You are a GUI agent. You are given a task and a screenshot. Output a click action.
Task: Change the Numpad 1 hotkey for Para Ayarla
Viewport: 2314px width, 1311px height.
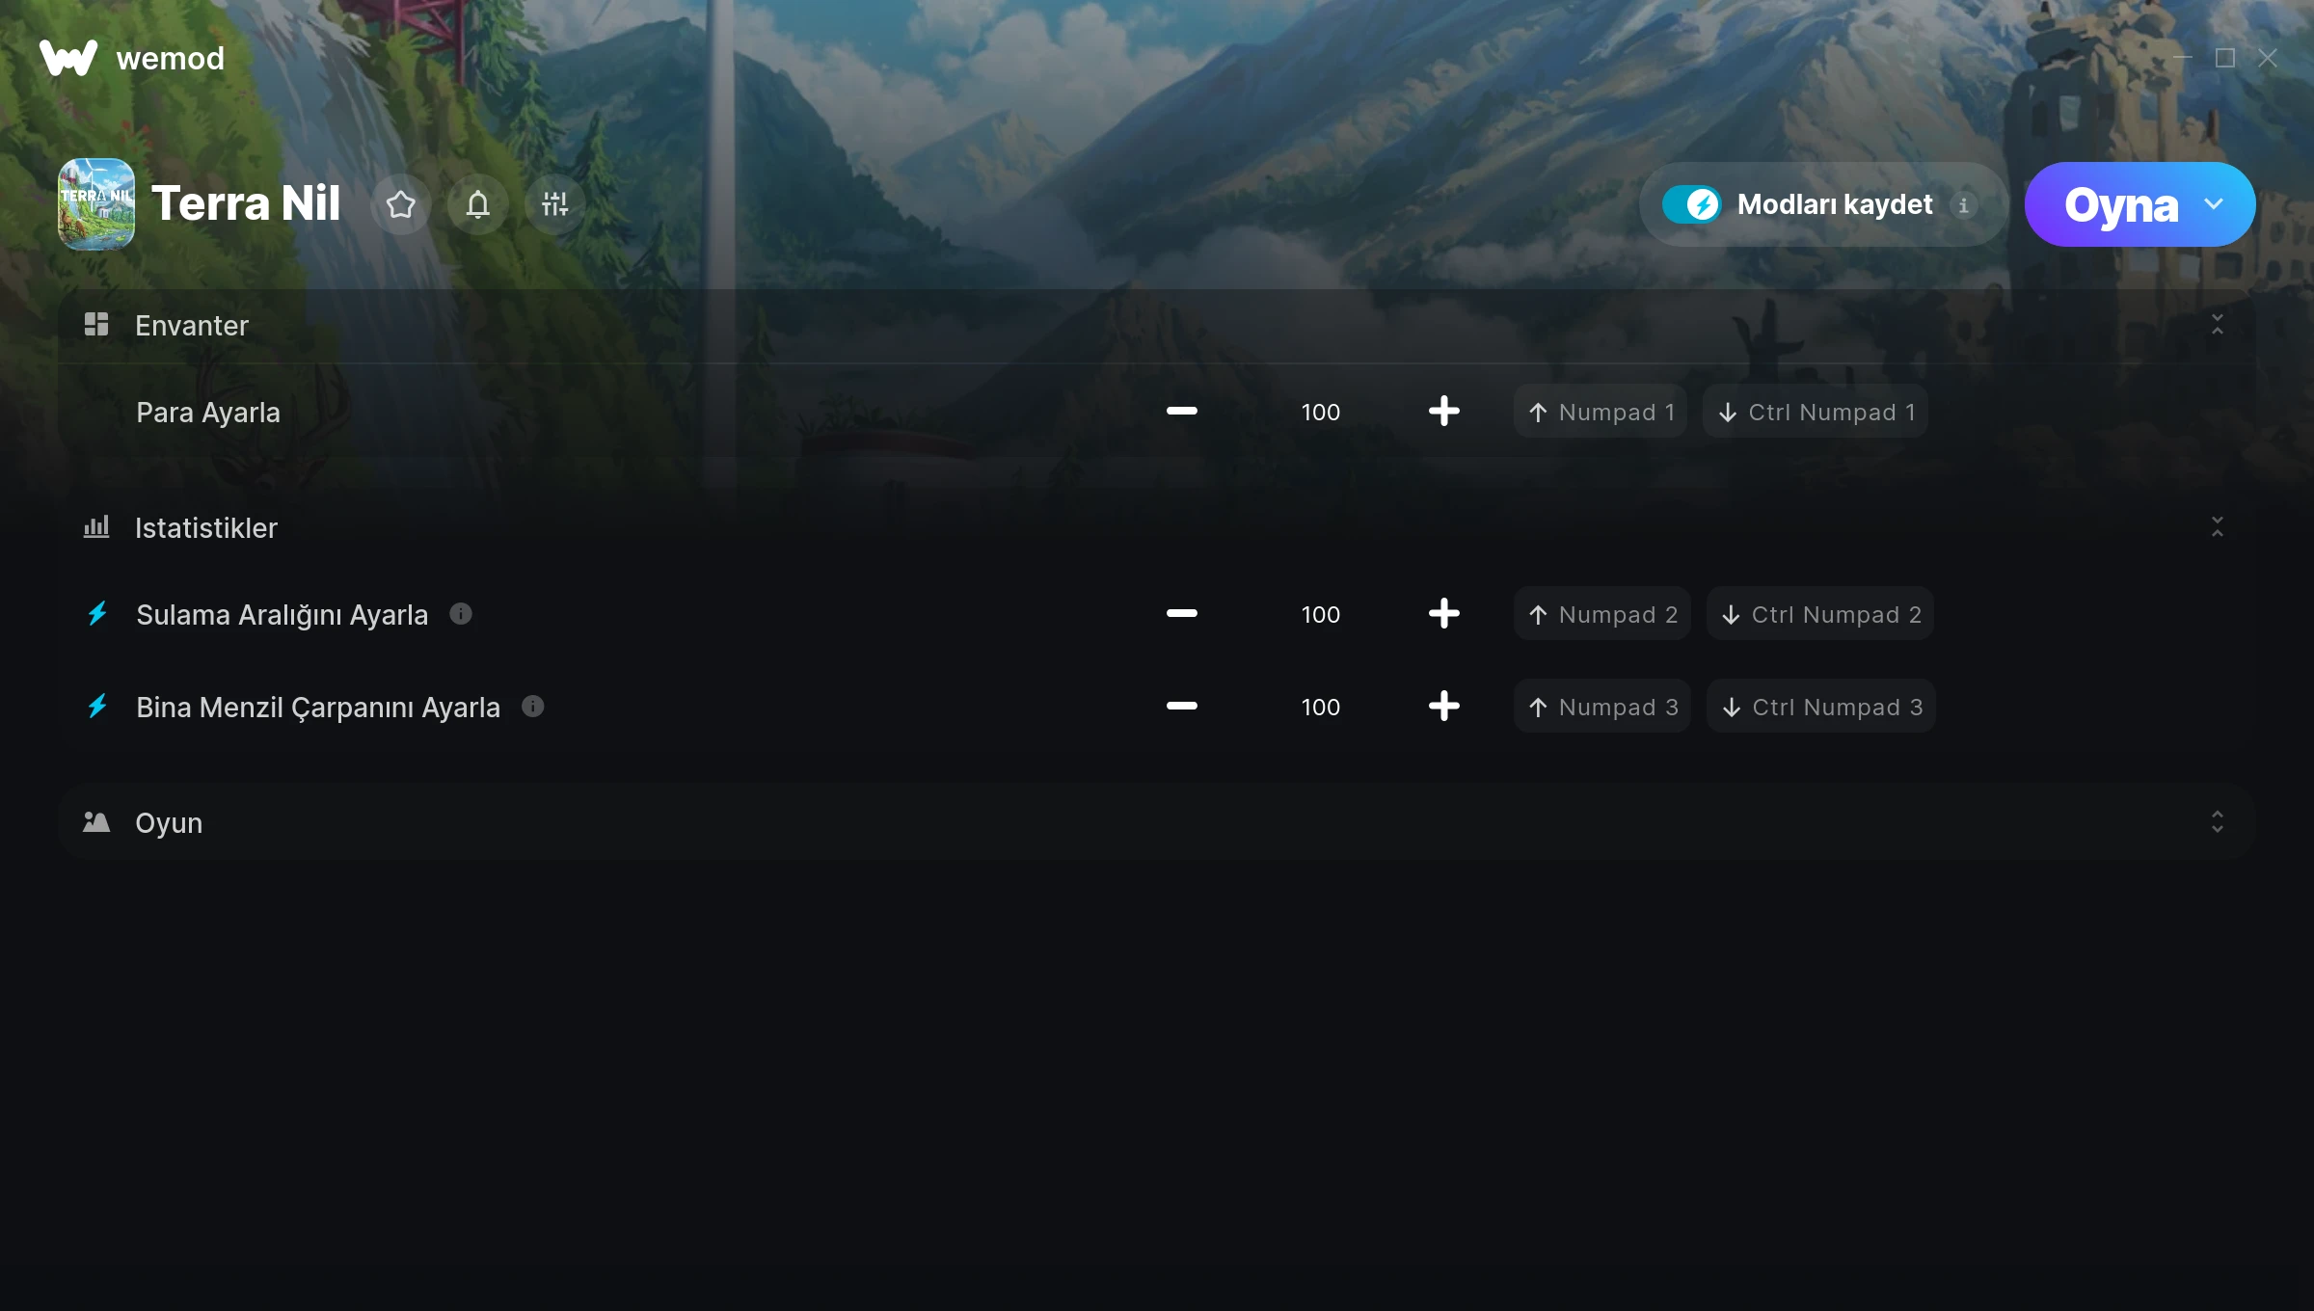click(x=1601, y=412)
